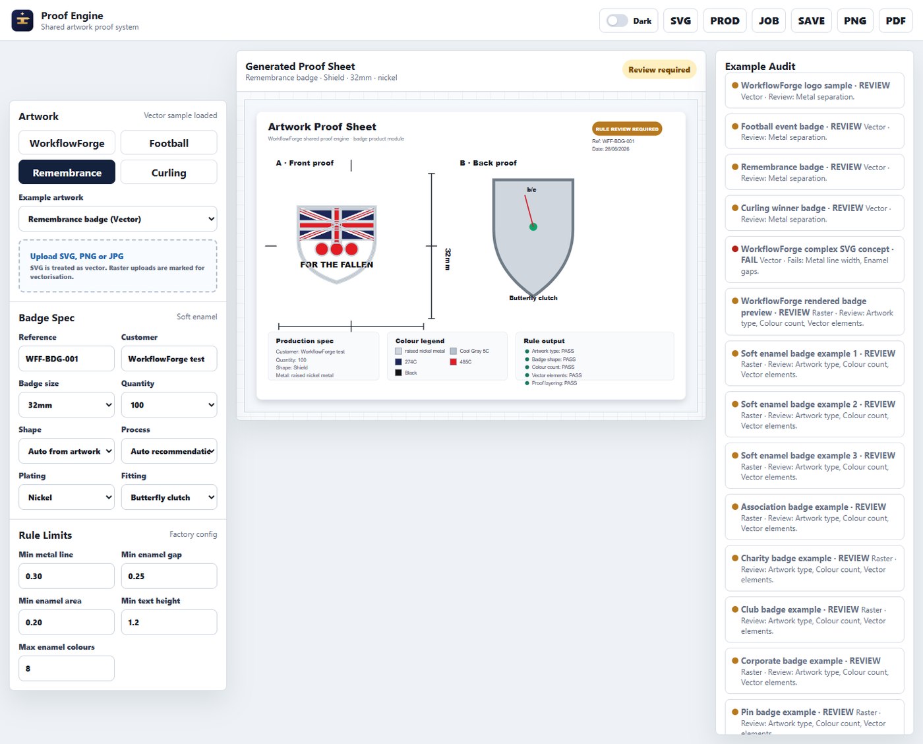Click the Min metal line input field

pos(67,576)
